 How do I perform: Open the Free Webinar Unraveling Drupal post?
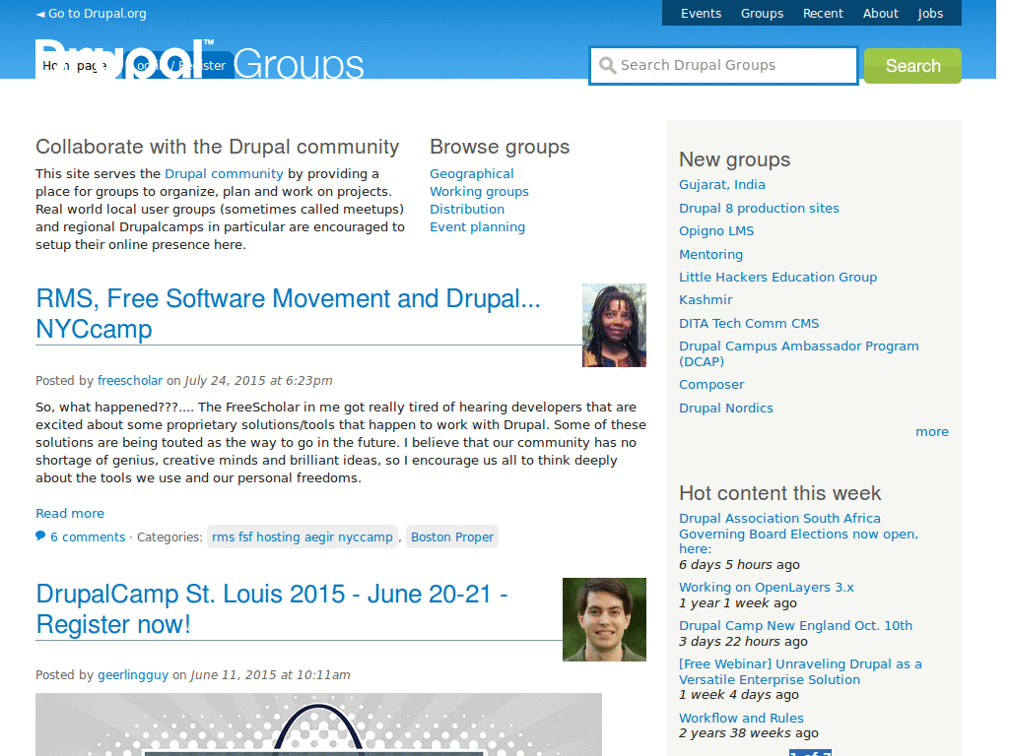pyautogui.click(x=800, y=671)
